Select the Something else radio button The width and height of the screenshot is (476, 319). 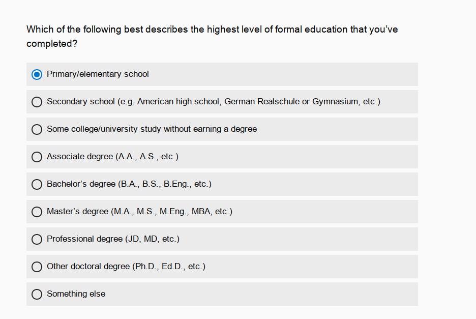(37, 294)
